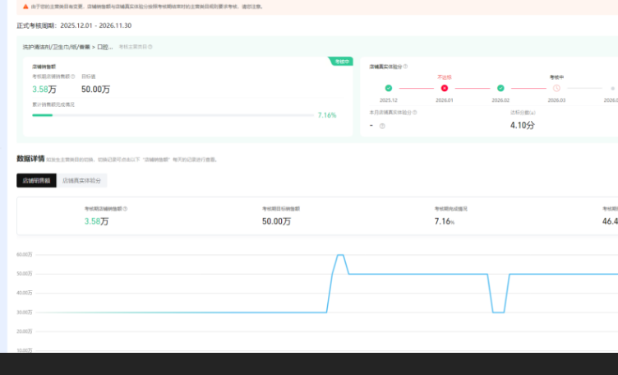Click info icon beside 店铺真实体验分 heading
The height and width of the screenshot is (375, 618).
pos(406,66)
